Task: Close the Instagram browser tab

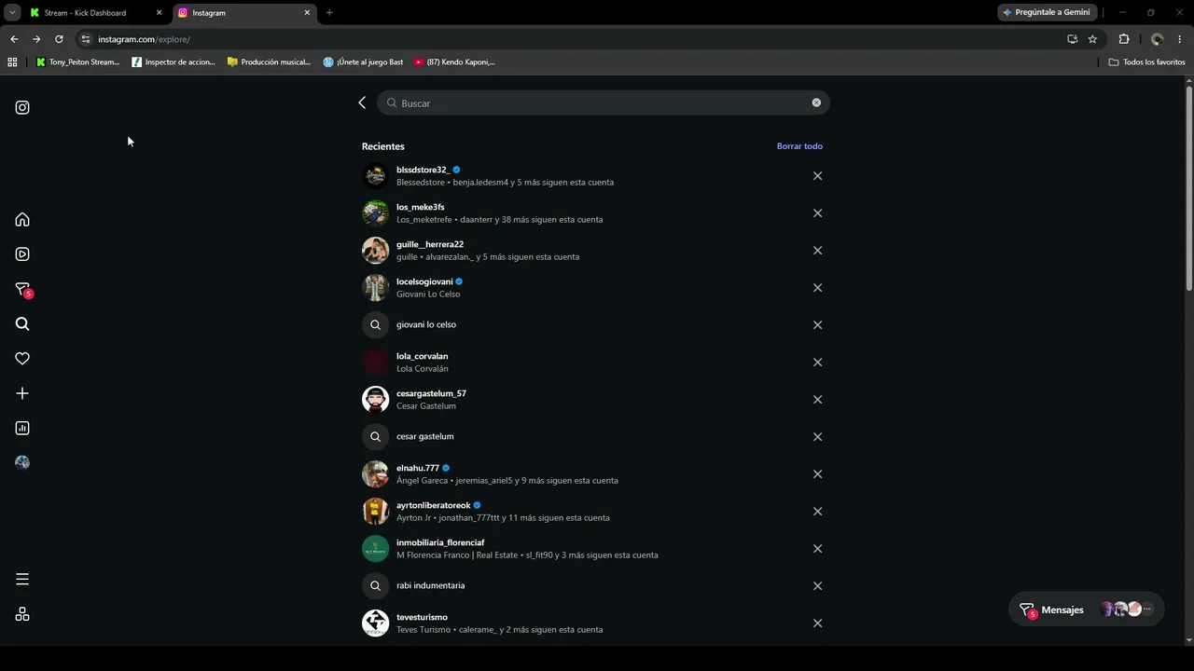Action: [x=307, y=13]
